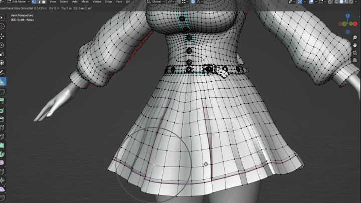Select the Move tool in the toolbar
Screen dimensions: 361x203
[3, 36]
